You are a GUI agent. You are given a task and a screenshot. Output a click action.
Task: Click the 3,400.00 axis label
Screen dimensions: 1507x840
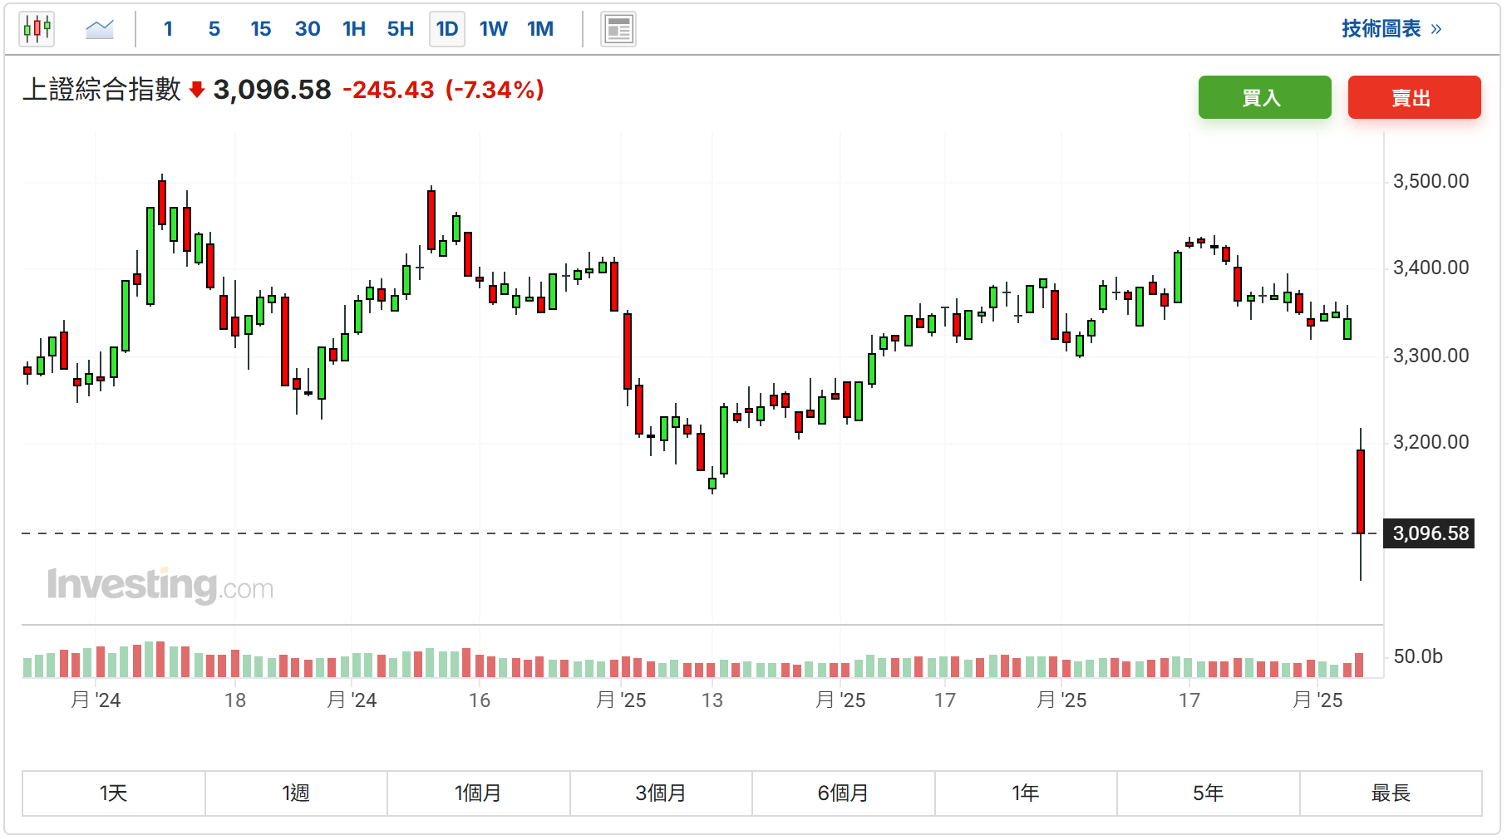pyautogui.click(x=1431, y=268)
